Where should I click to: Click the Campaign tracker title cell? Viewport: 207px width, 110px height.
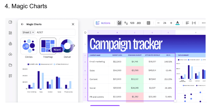pyautogui.click(x=147, y=44)
